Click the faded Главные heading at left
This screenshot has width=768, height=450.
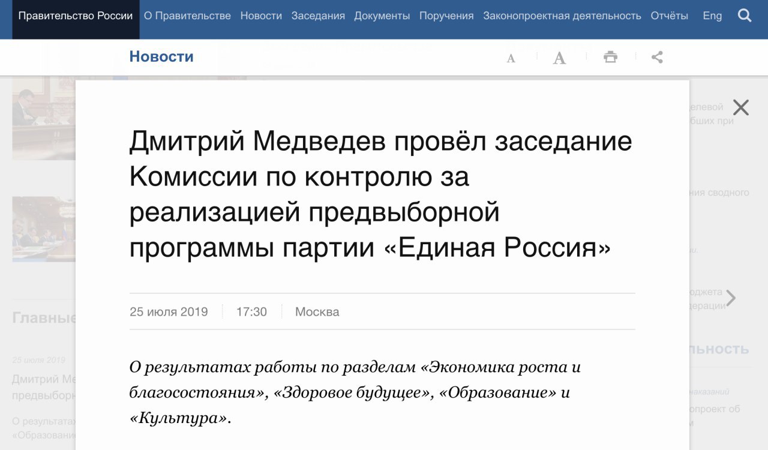(x=44, y=318)
